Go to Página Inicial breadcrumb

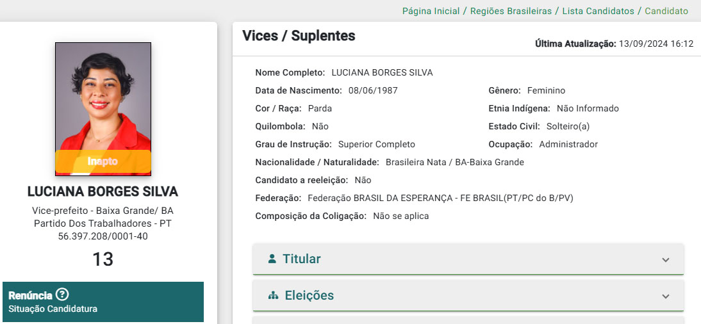(x=431, y=11)
